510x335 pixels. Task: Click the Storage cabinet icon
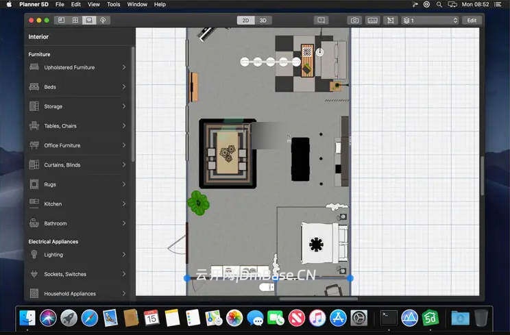pyautogui.click(x=34, y=106)
